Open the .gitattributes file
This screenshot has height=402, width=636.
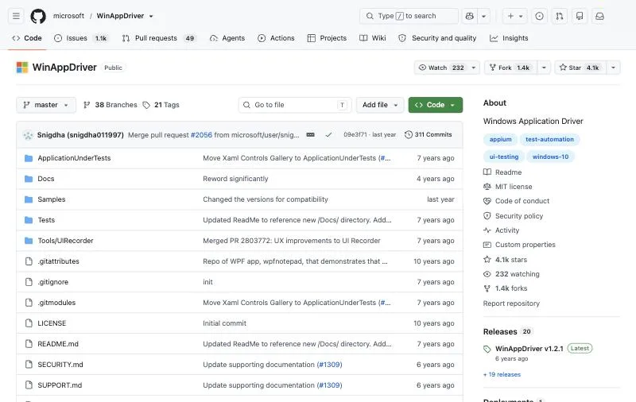[58, 261]
